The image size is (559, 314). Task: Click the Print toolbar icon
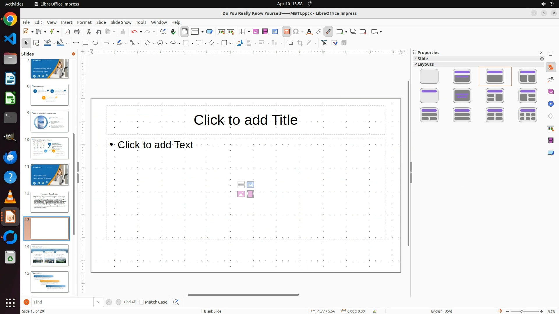(77, 32)
